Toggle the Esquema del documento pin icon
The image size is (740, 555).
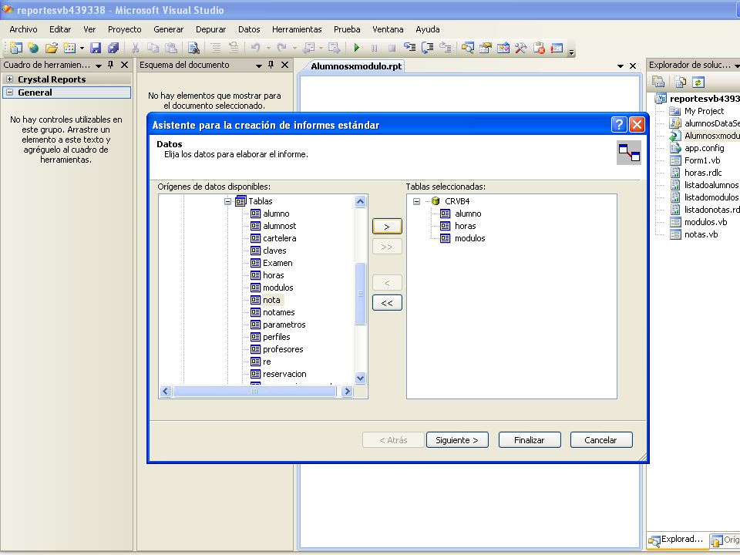[x=271, y=65]
